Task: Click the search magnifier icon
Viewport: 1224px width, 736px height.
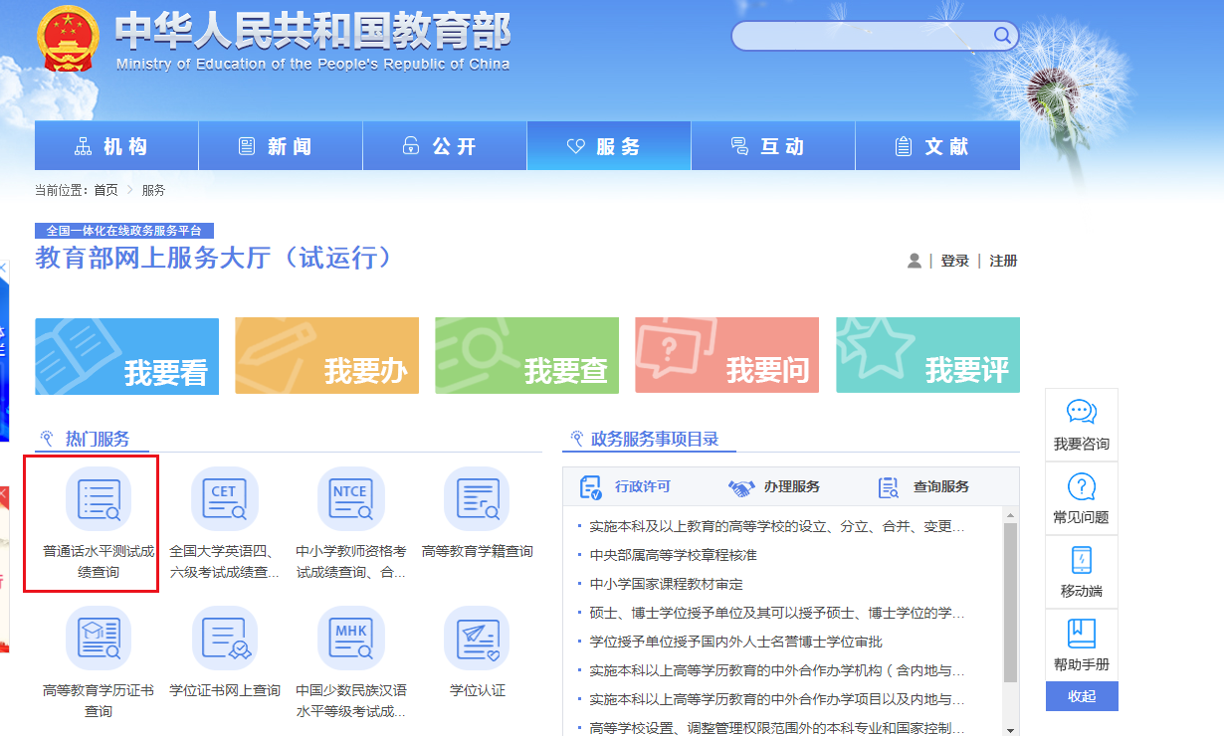Action: [x=1001, y=36]
